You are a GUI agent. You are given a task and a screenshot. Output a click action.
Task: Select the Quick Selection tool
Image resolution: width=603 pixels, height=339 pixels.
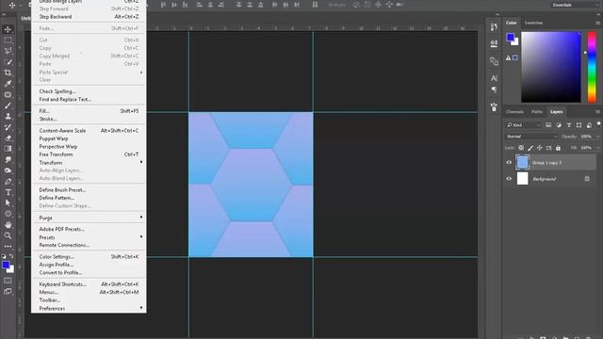(8, 62)
